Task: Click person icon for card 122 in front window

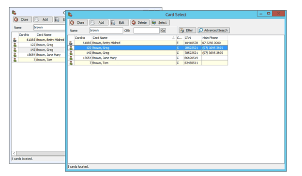Action: coord(71,48)
